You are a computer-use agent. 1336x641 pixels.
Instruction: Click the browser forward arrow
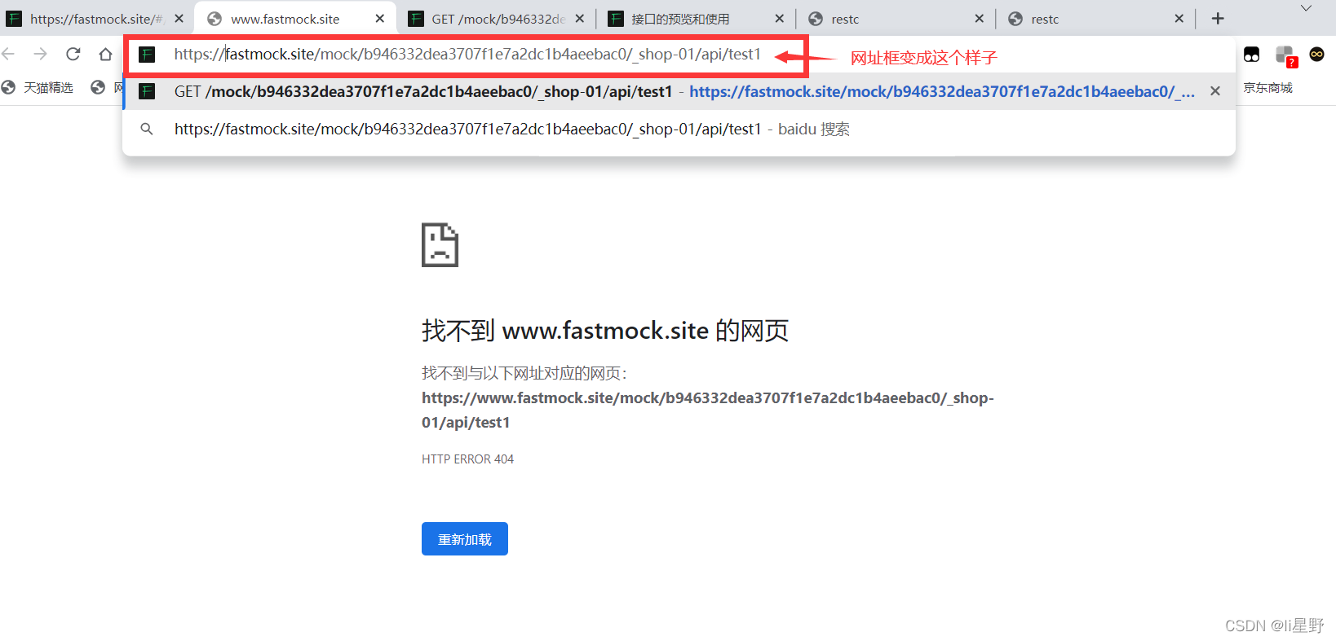click(40, 54)
